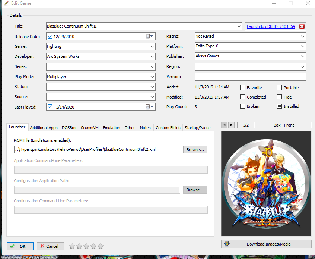Expand the Platform dropdown

click(303, 46)
